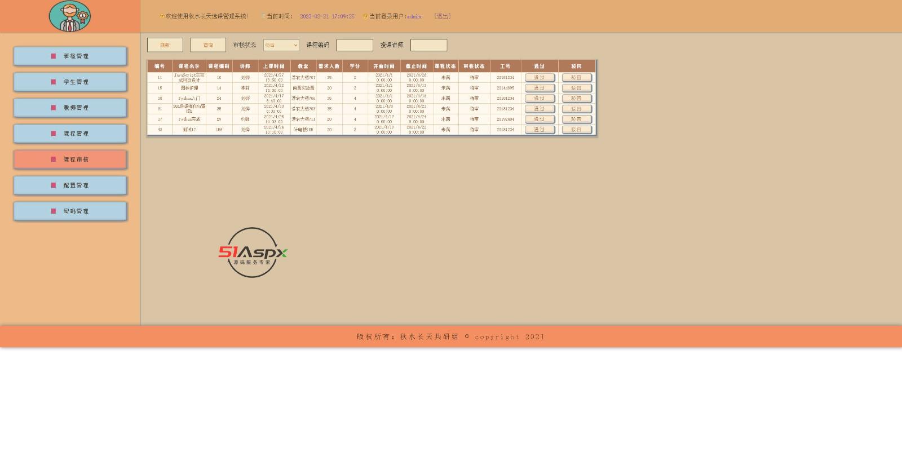Approve the 园林护理 course with 通过
902x474 pixels.
(540, 88)
